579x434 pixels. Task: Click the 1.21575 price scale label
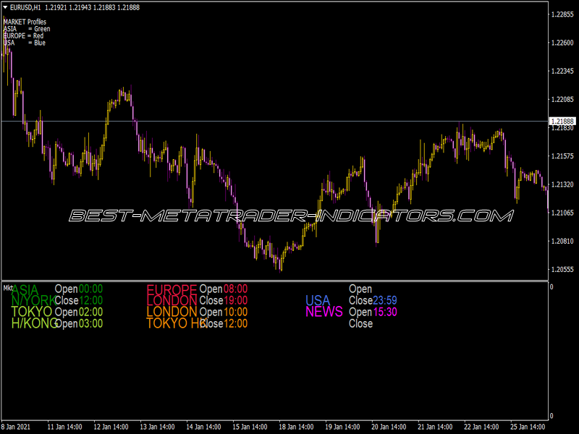(x=562, y=156)
